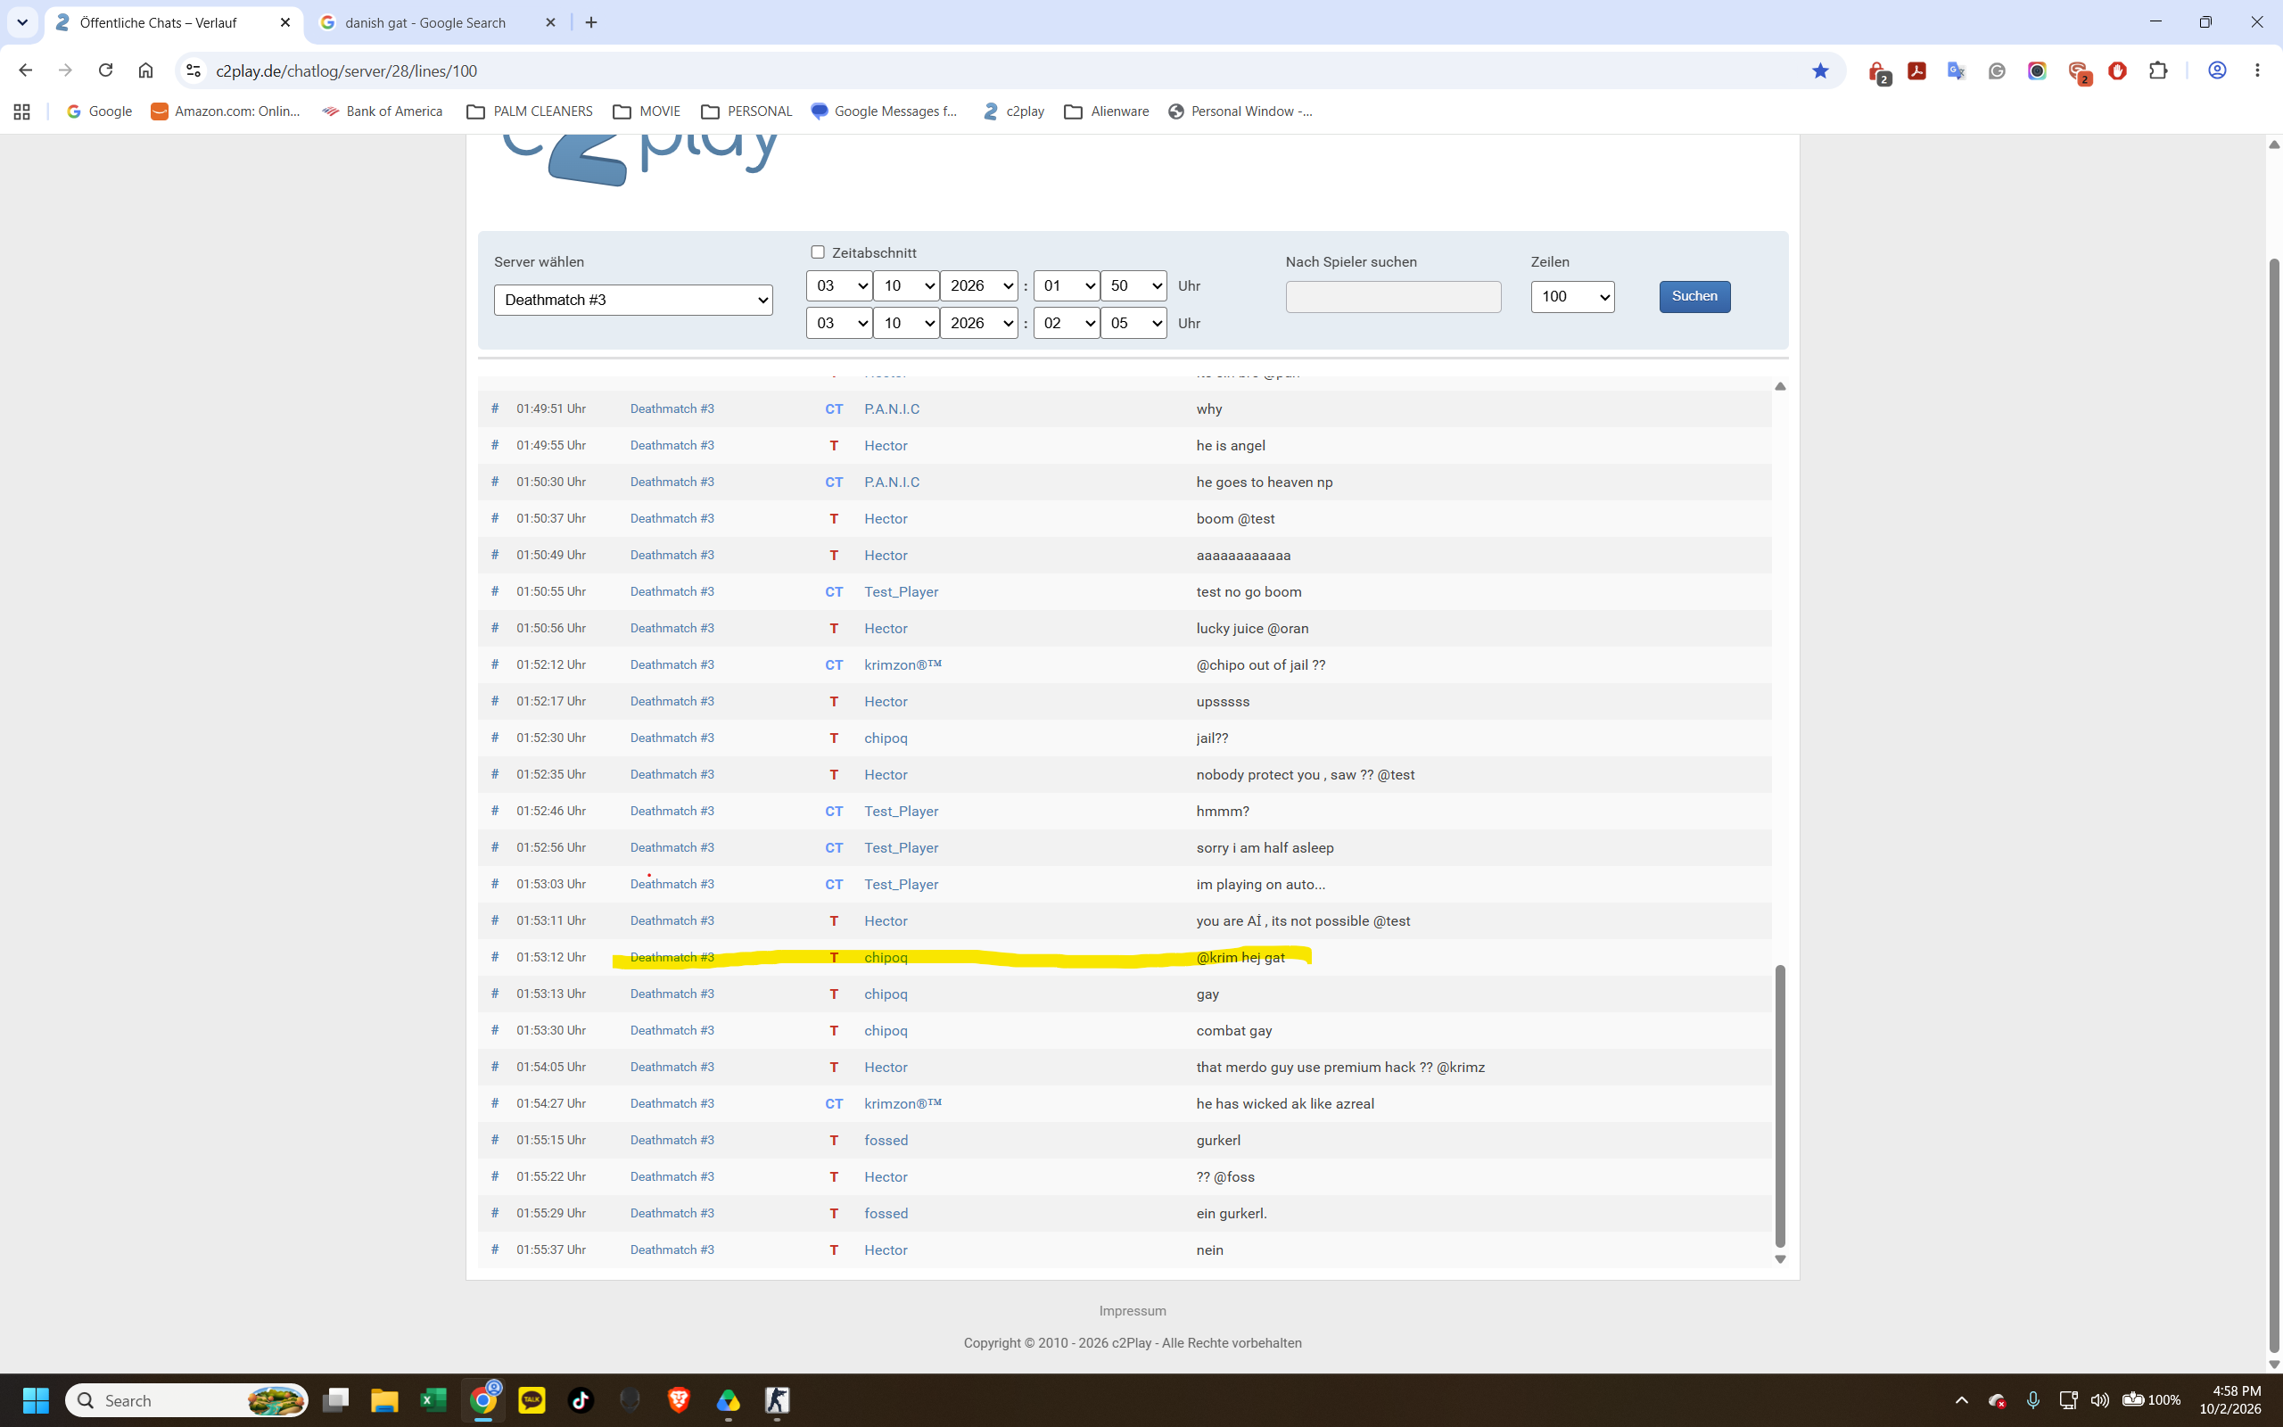
Task: Open the start minute 50 dropdown
Action: (1133, 285)
